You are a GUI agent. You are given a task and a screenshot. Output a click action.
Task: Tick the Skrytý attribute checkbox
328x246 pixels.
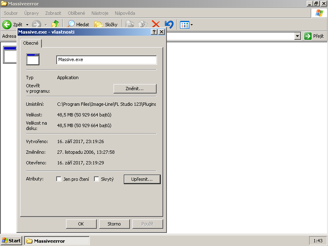97,179
